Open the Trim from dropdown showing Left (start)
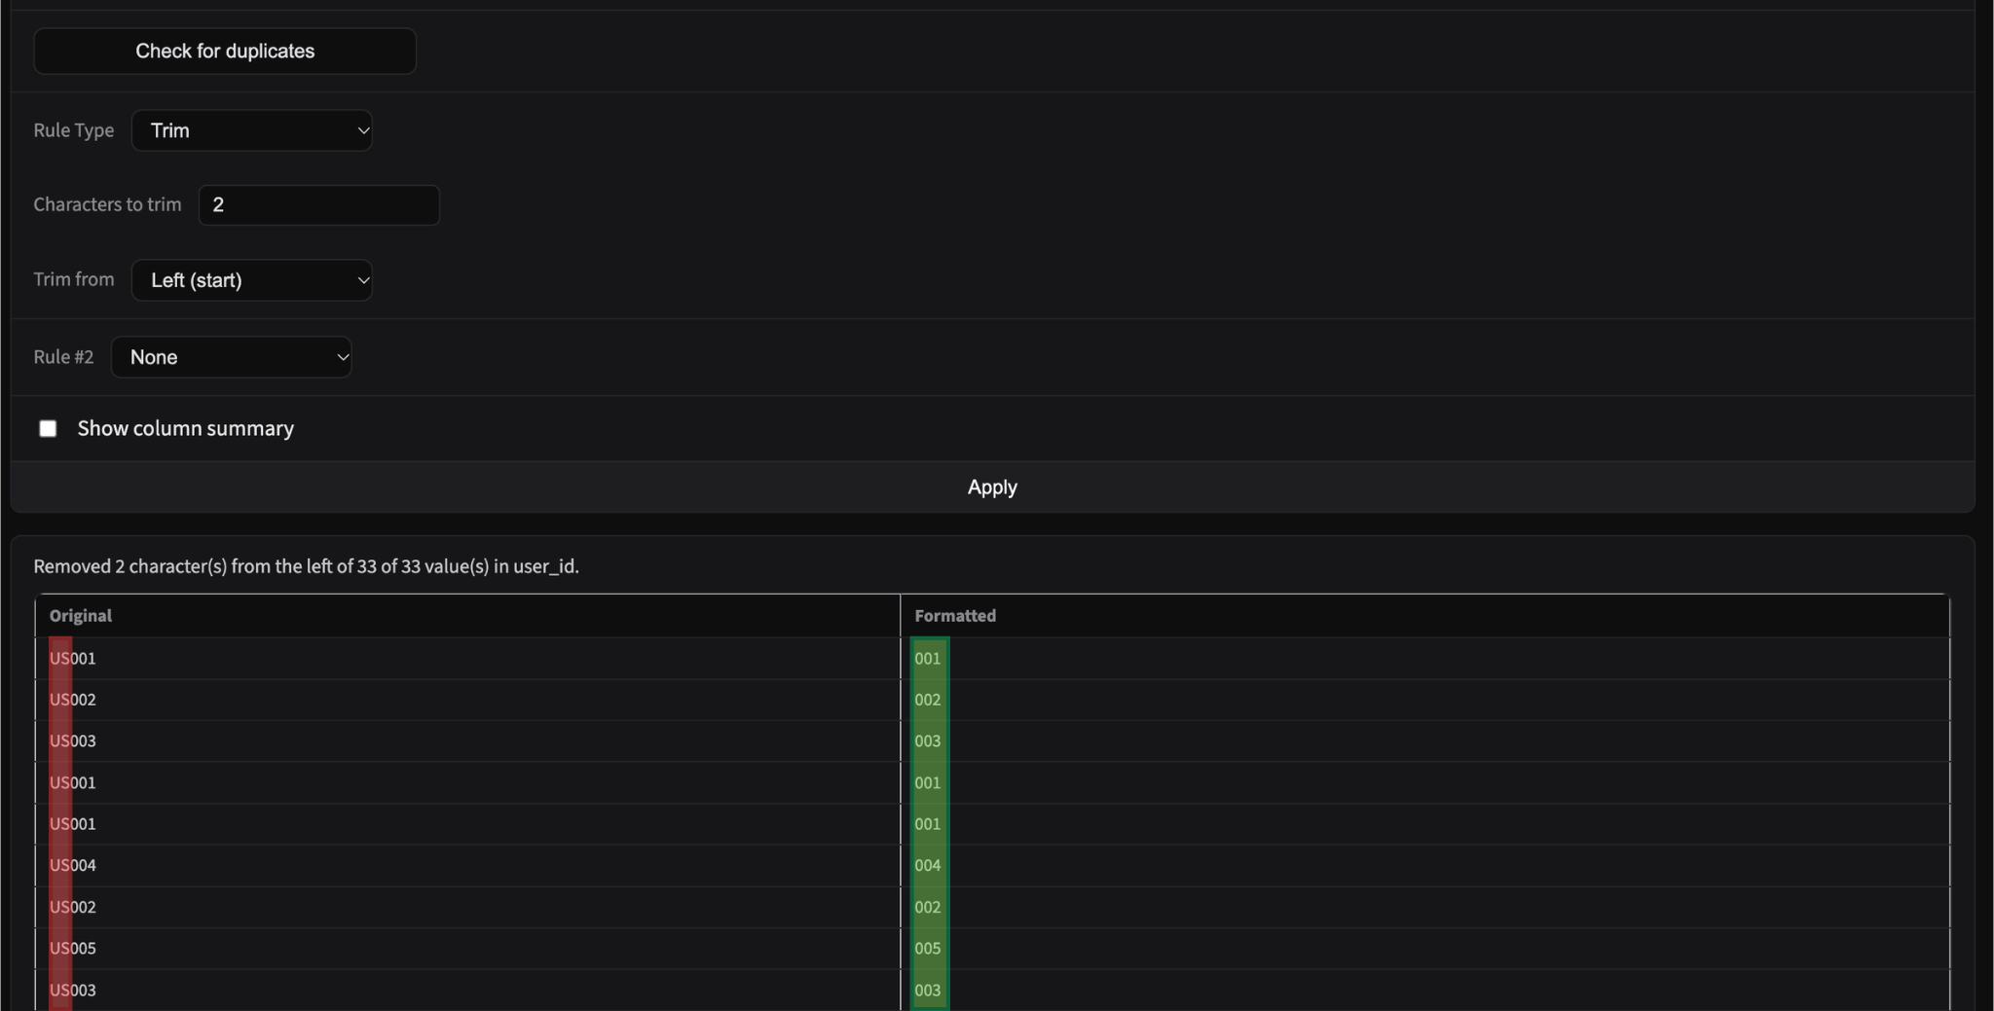 pyautogui.click(x=252, y=280)
